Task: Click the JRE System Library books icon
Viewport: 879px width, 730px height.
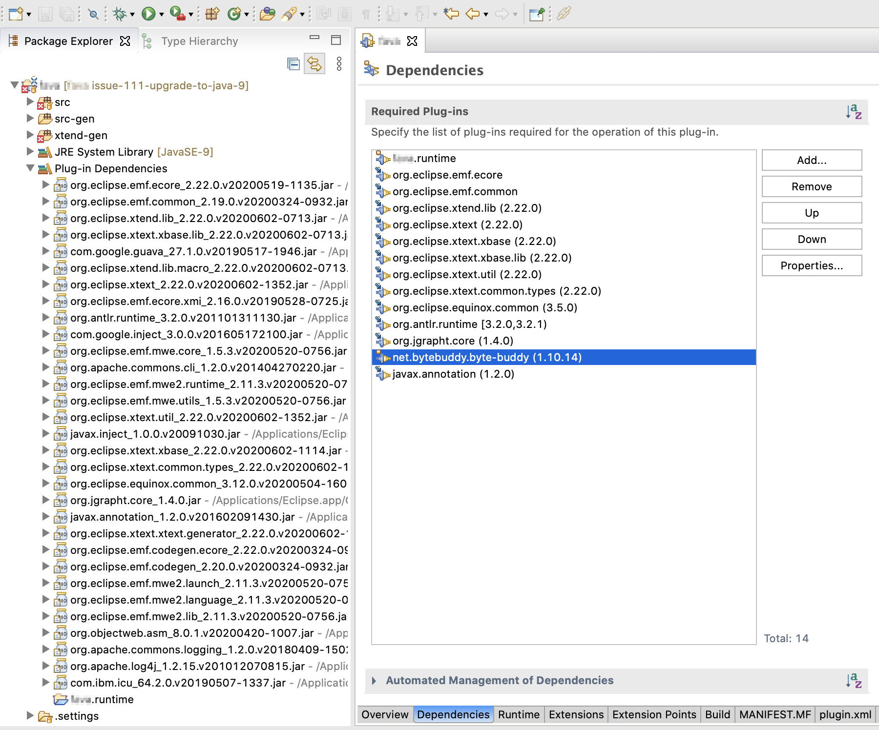Action: point(45,152)
